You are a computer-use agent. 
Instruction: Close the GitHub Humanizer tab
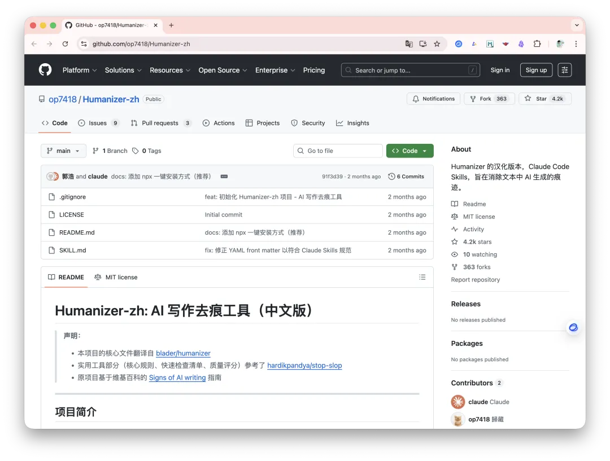point(156,25)
